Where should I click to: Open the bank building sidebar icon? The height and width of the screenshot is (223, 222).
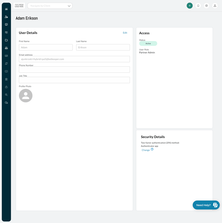tap(6, 79)
